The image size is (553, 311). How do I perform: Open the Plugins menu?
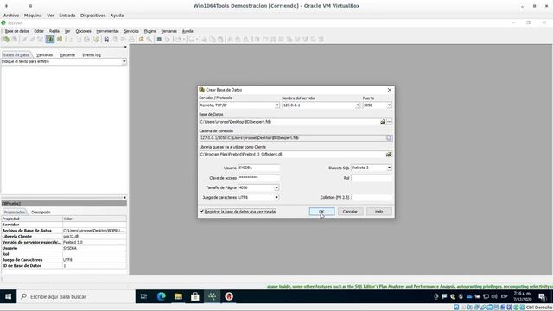coord(149,31)
